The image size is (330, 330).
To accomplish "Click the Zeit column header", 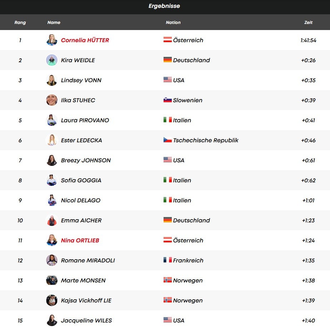I will (308, 22).
